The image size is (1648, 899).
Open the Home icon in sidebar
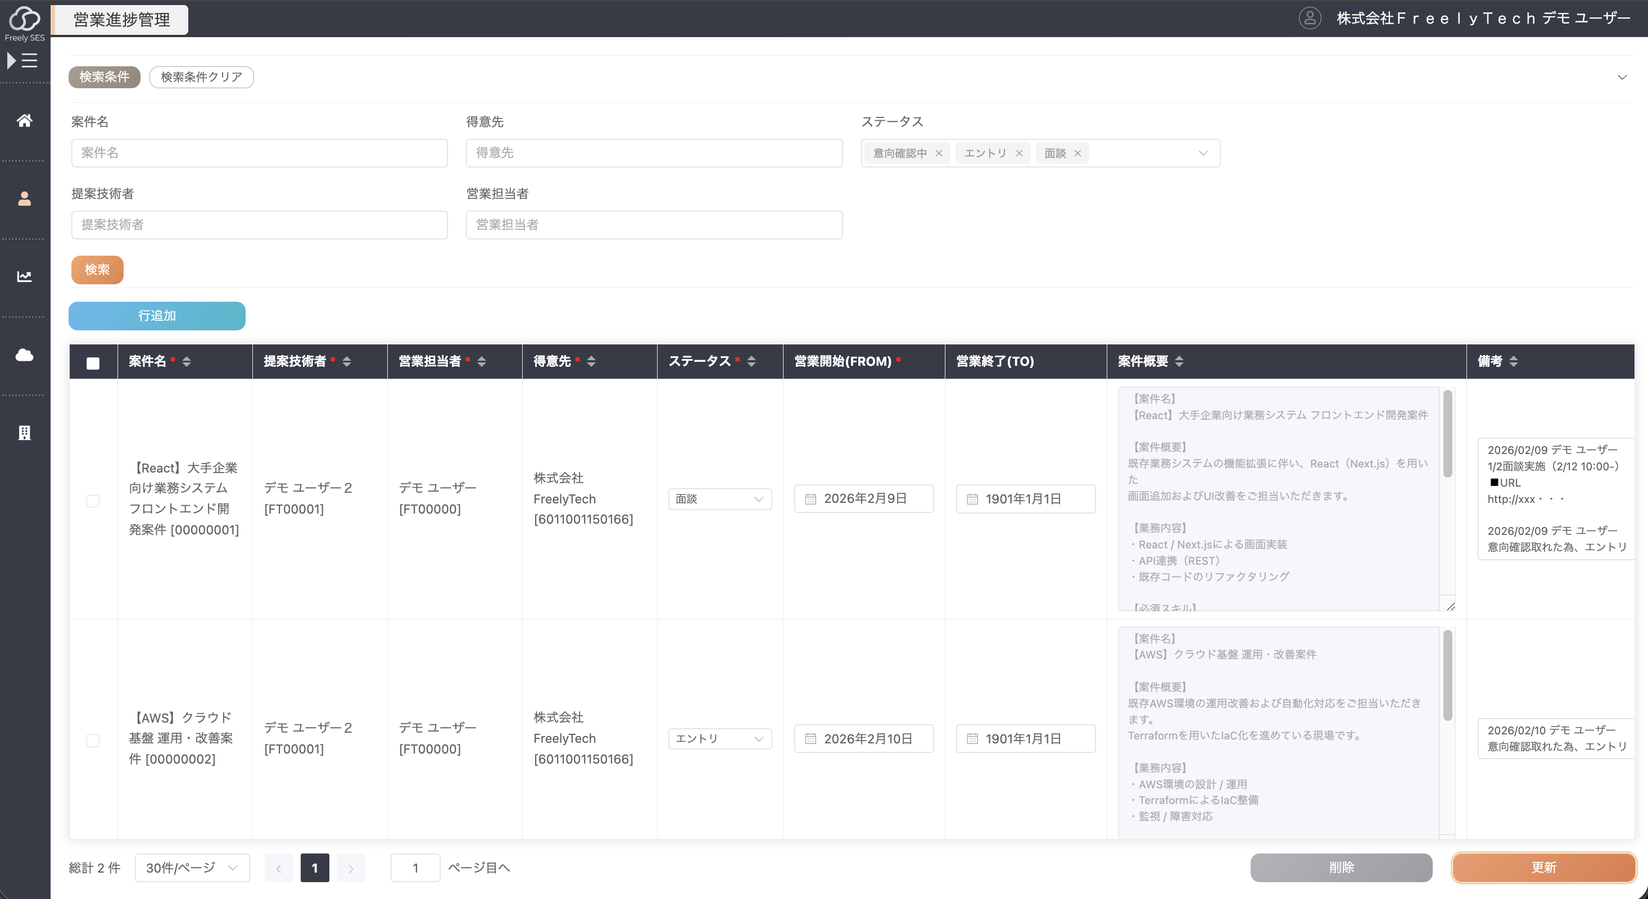tap(24, 120)
